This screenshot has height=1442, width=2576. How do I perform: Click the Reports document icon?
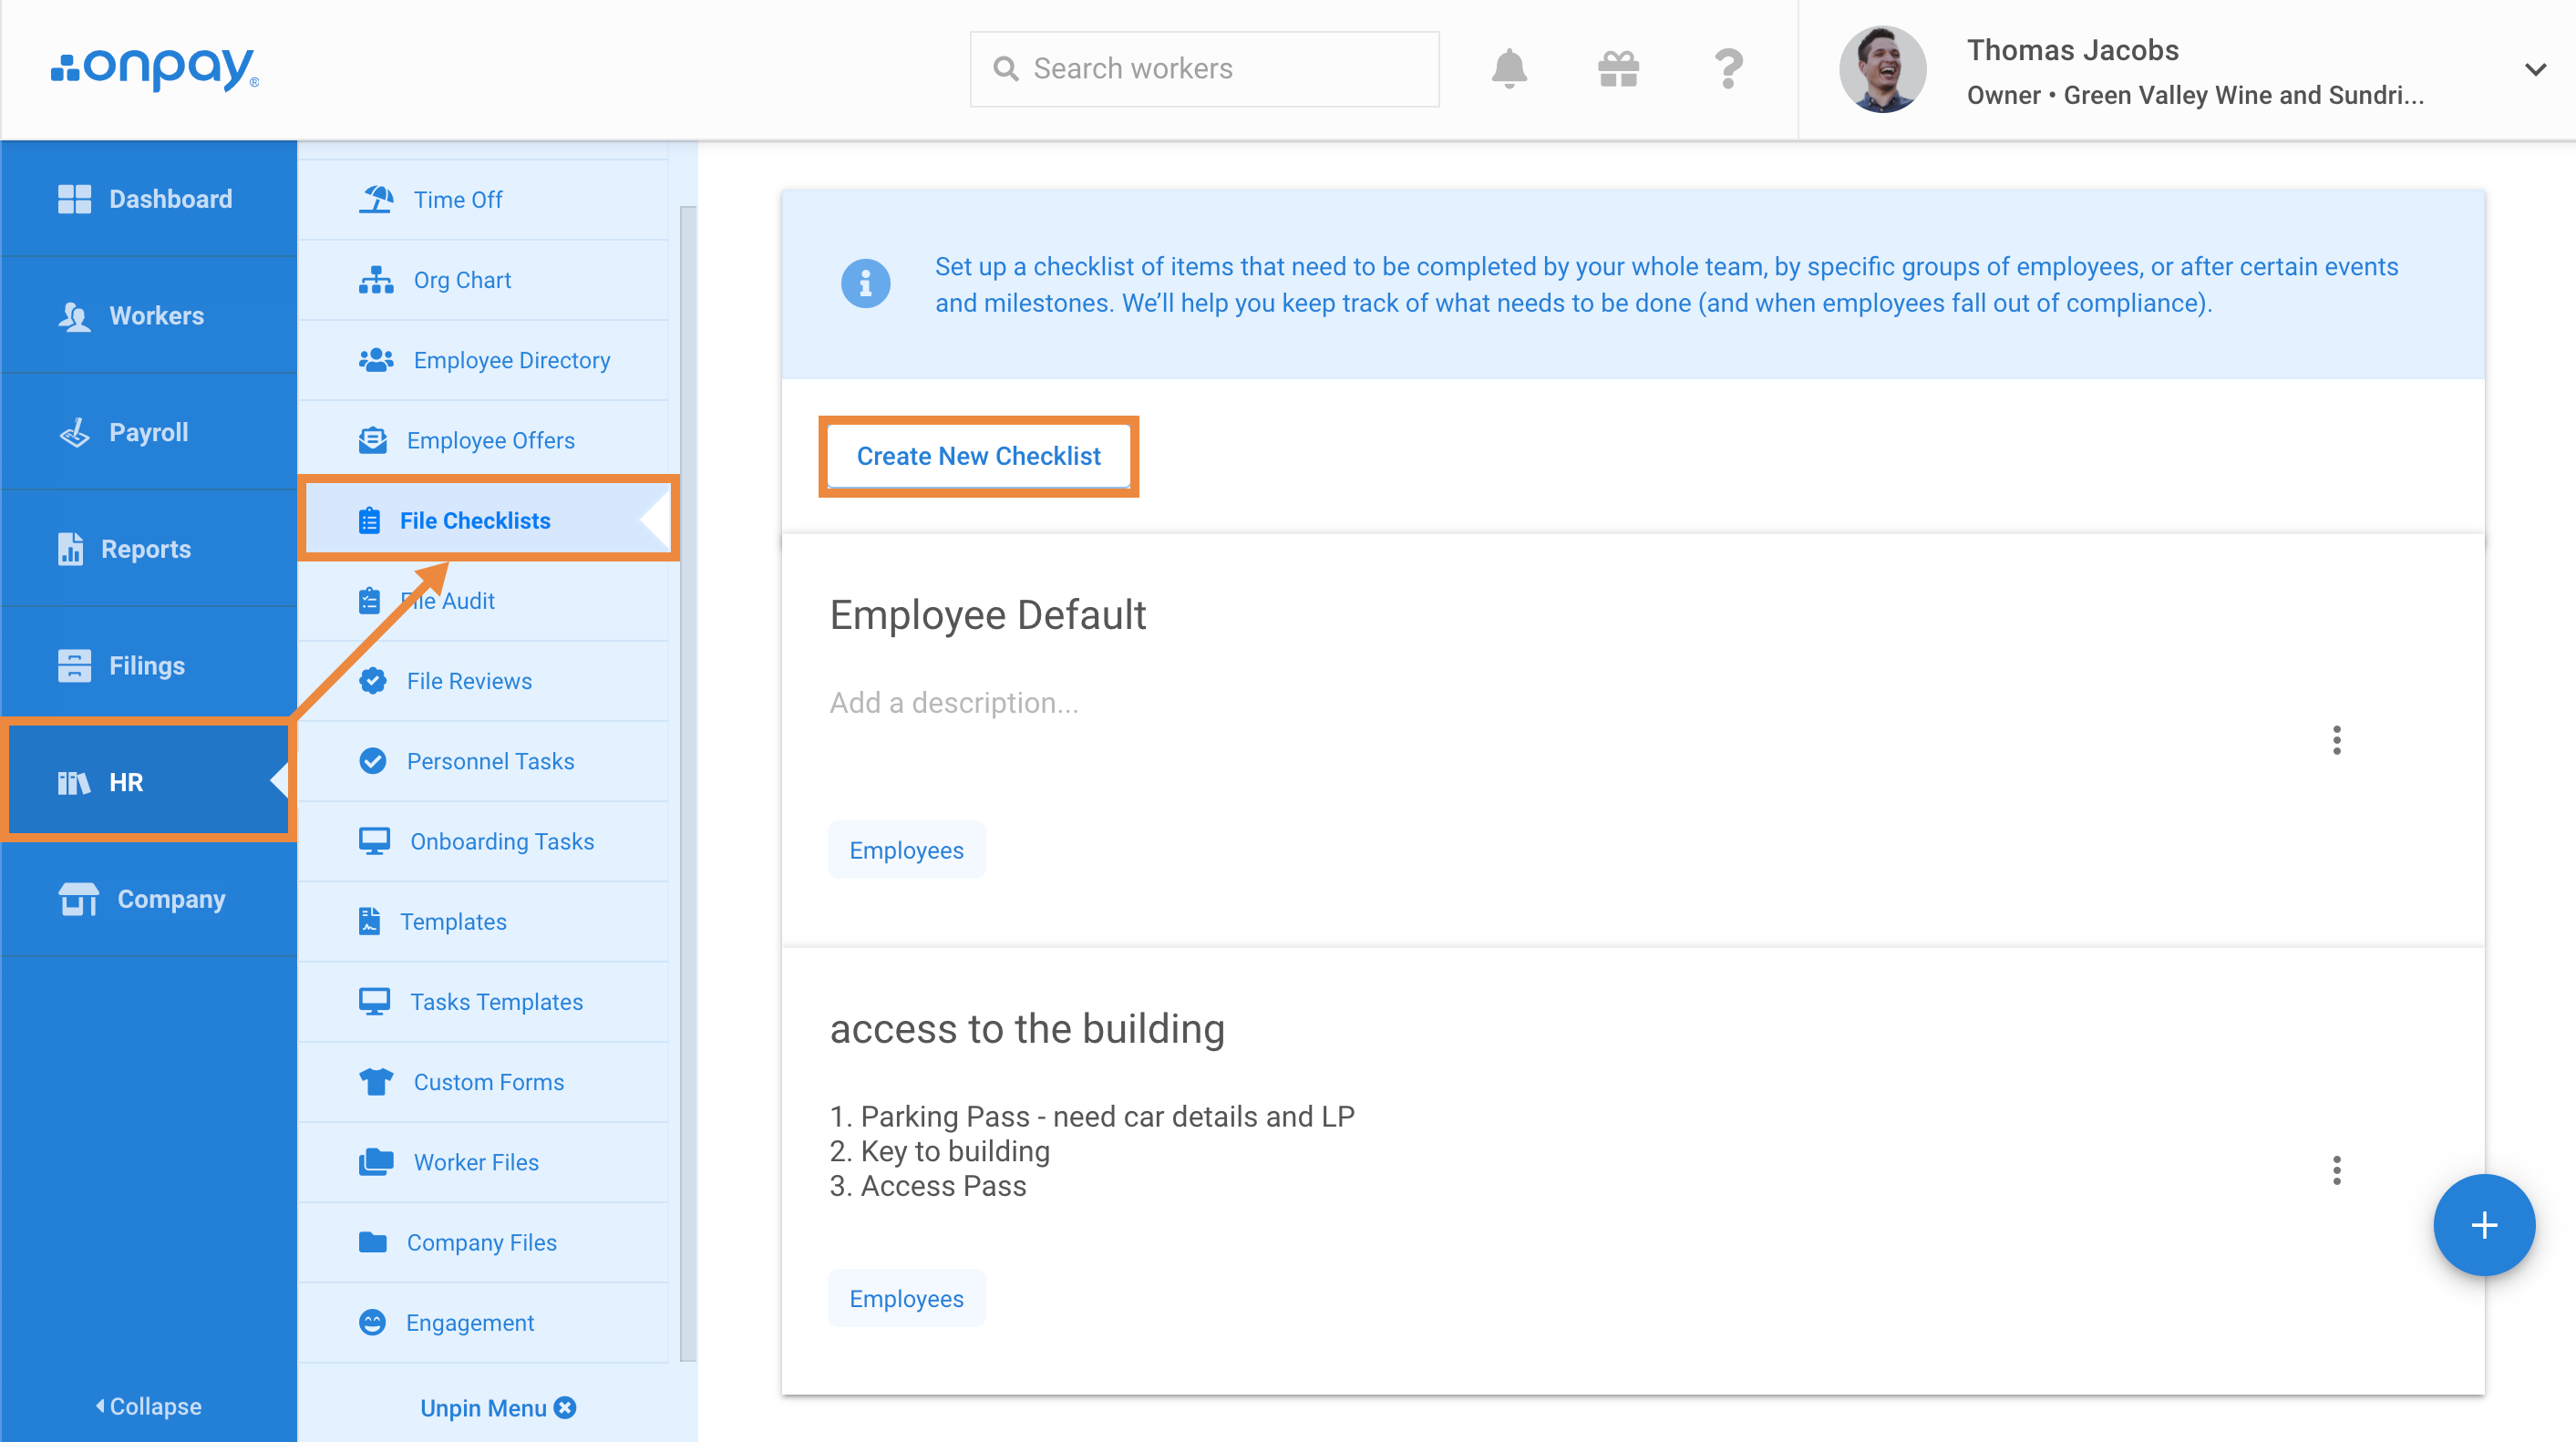[x=70, y=549]
